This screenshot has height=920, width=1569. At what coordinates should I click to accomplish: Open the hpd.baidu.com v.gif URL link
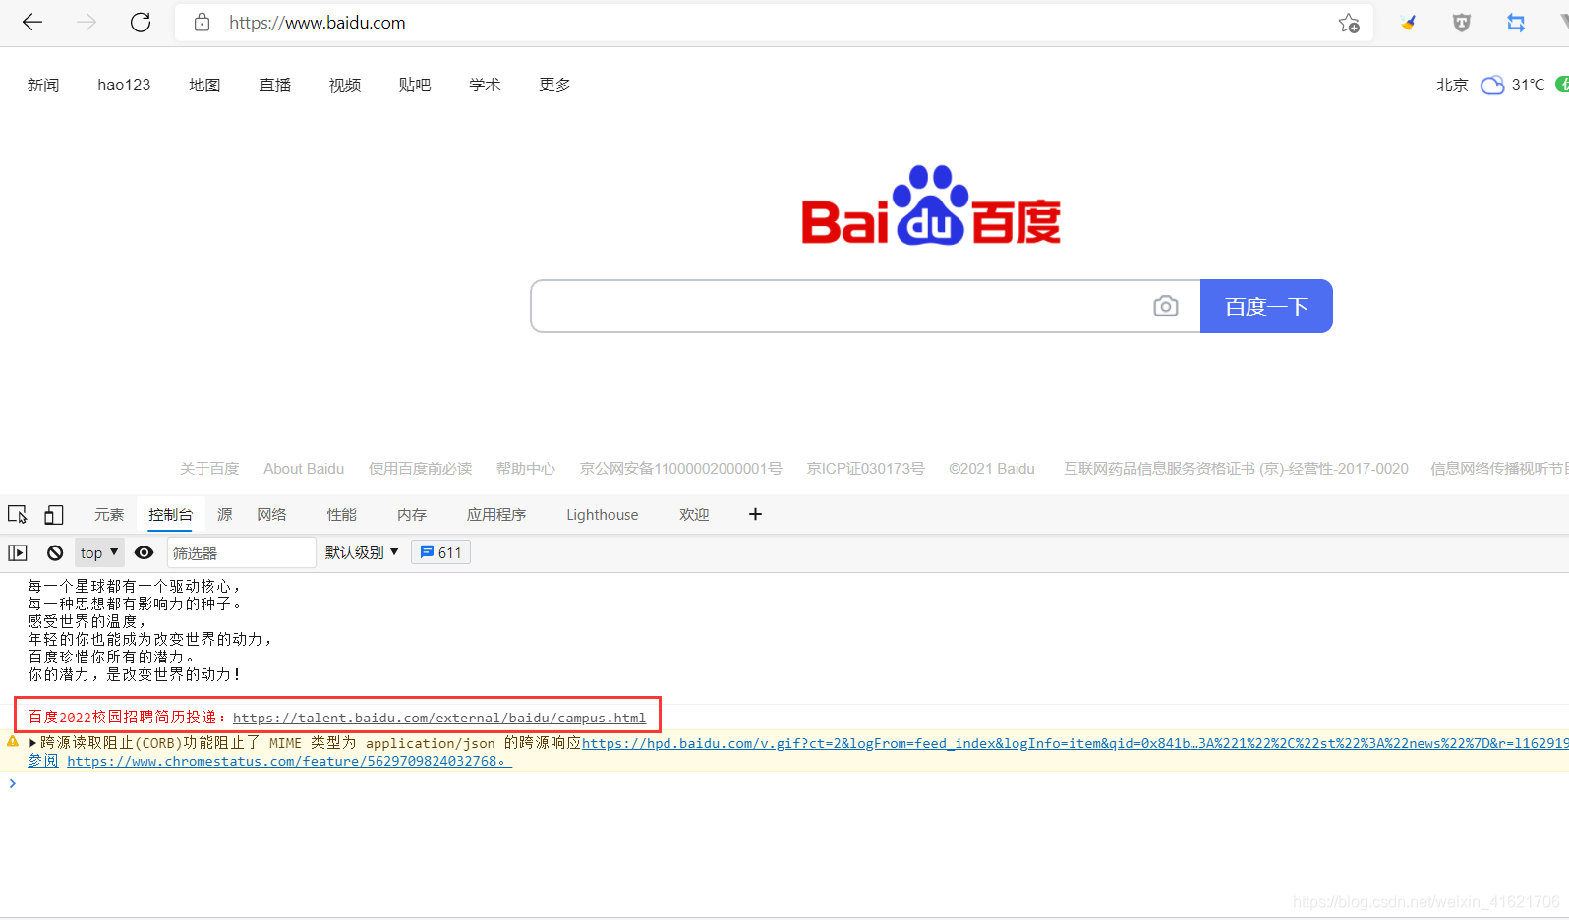pyautogui.click(x=1075, y=743)
